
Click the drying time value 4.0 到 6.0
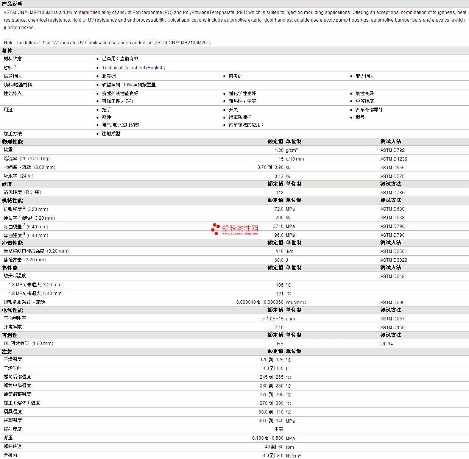[273, 368]
